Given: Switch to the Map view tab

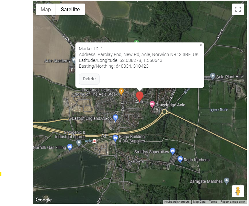Looking at the screenshot, I should point(46,9).
